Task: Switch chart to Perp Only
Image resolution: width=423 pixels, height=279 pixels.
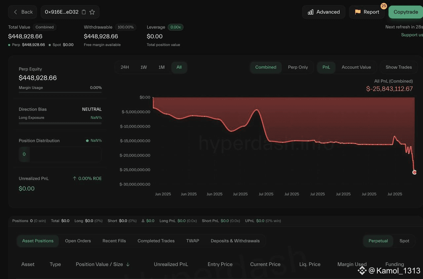Action: 298,67
